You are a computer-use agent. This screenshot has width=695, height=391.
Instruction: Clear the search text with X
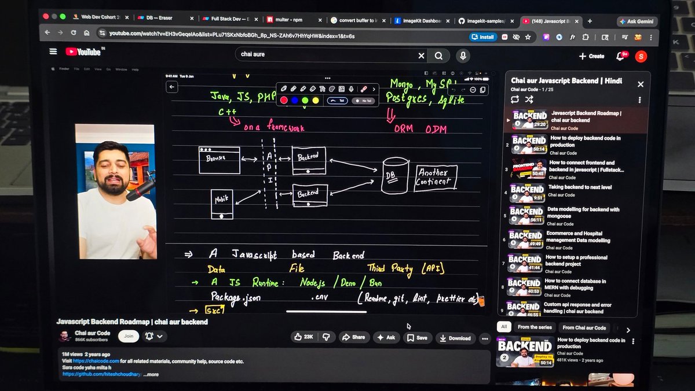(x=421, y=56)
